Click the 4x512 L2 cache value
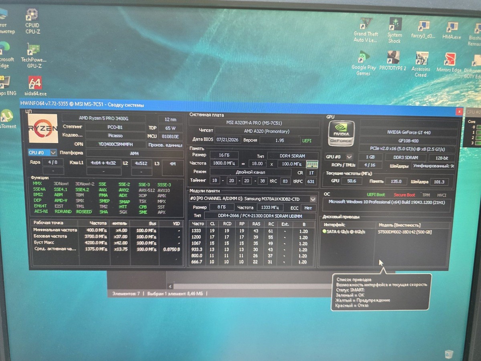481x361 pixels. 141,163
